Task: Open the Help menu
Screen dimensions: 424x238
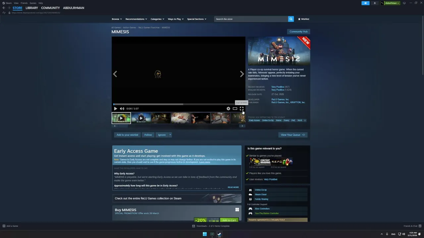Action: click(40, 3)
